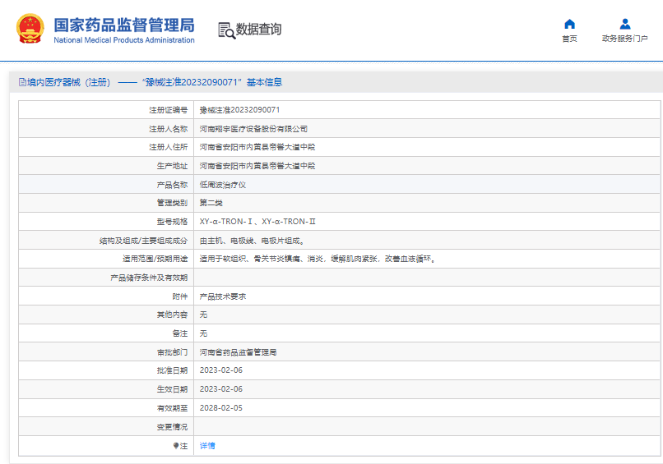
Task: Click the 政务服务门户 text label
Action: [625, 39]
